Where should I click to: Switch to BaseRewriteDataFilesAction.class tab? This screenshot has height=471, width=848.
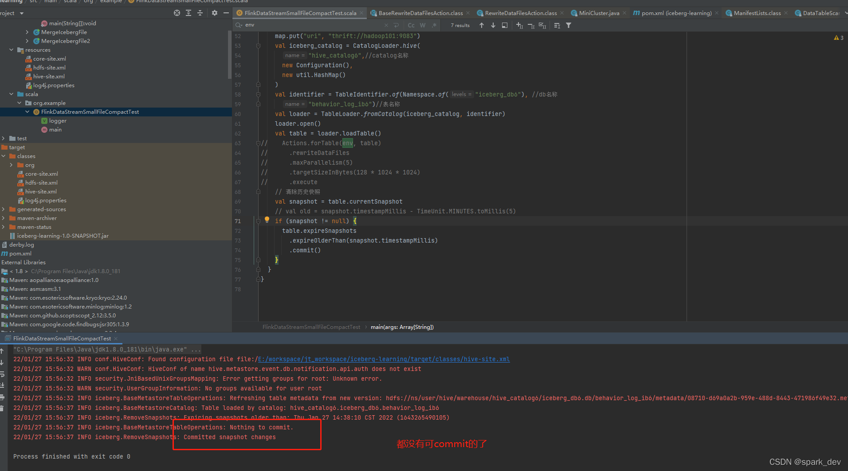point(420,13)
